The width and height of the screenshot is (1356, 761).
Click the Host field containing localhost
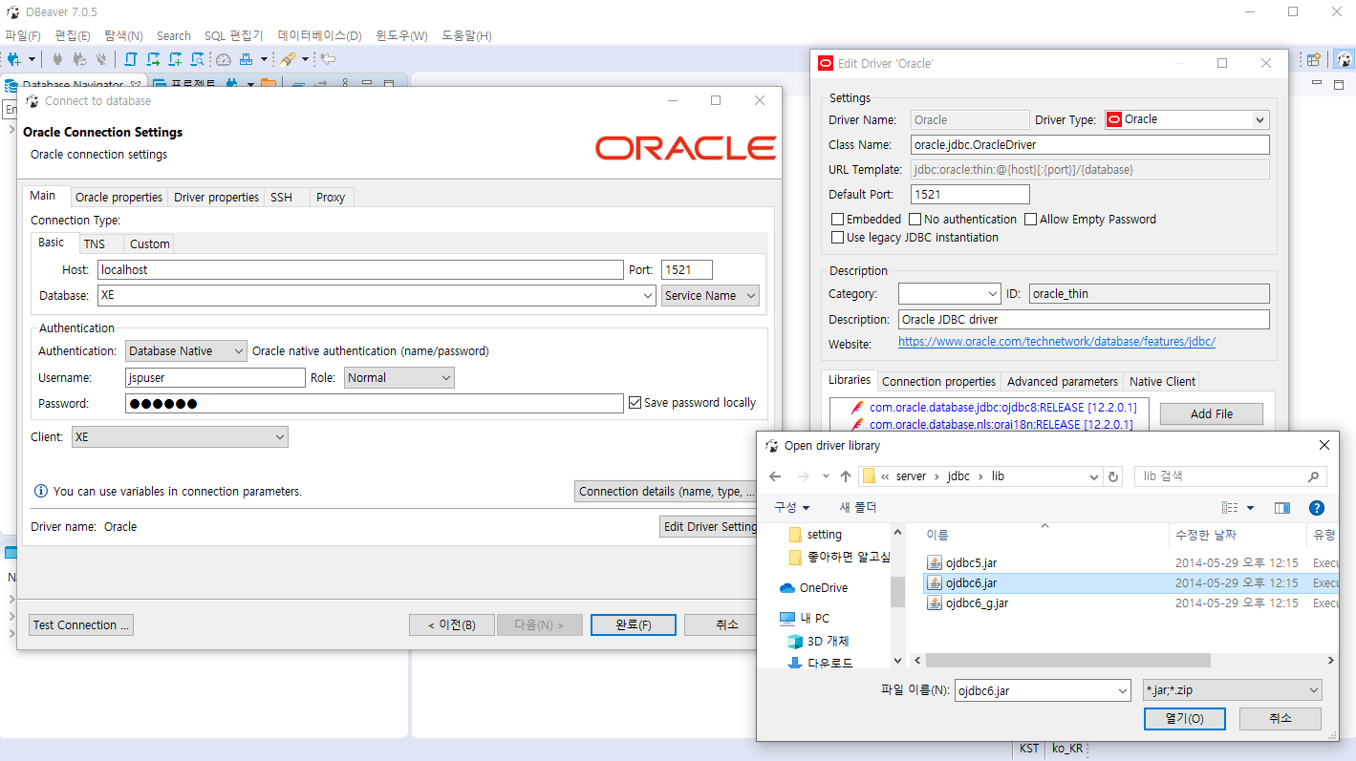pyautogui.click(x=360, y=270)
